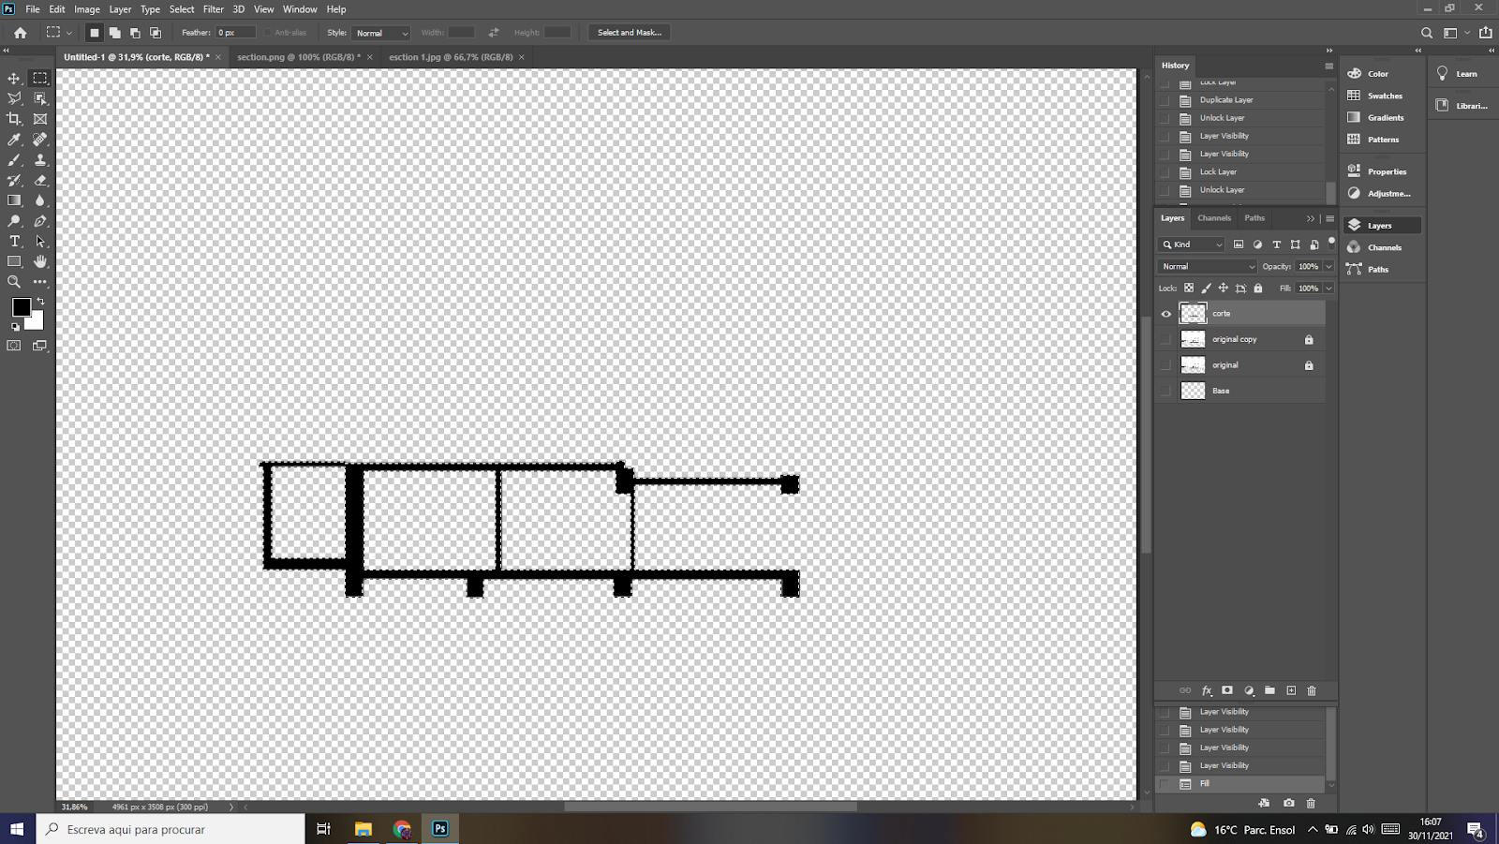Show the original copy layer
1499x844 pixels.
(x=1166, y=339)
